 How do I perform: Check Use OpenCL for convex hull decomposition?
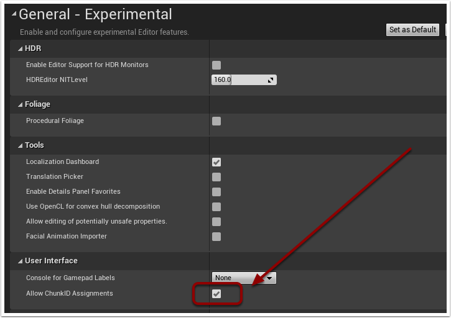[216, 207]
